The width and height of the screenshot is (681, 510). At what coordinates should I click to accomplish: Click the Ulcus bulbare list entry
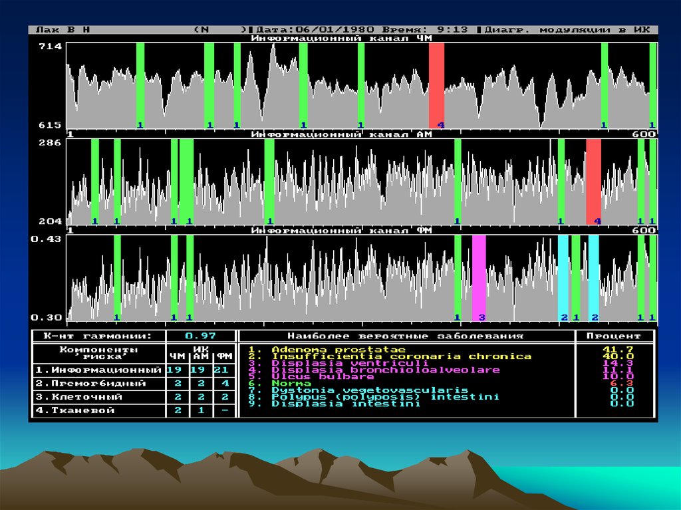click(322, 377)
